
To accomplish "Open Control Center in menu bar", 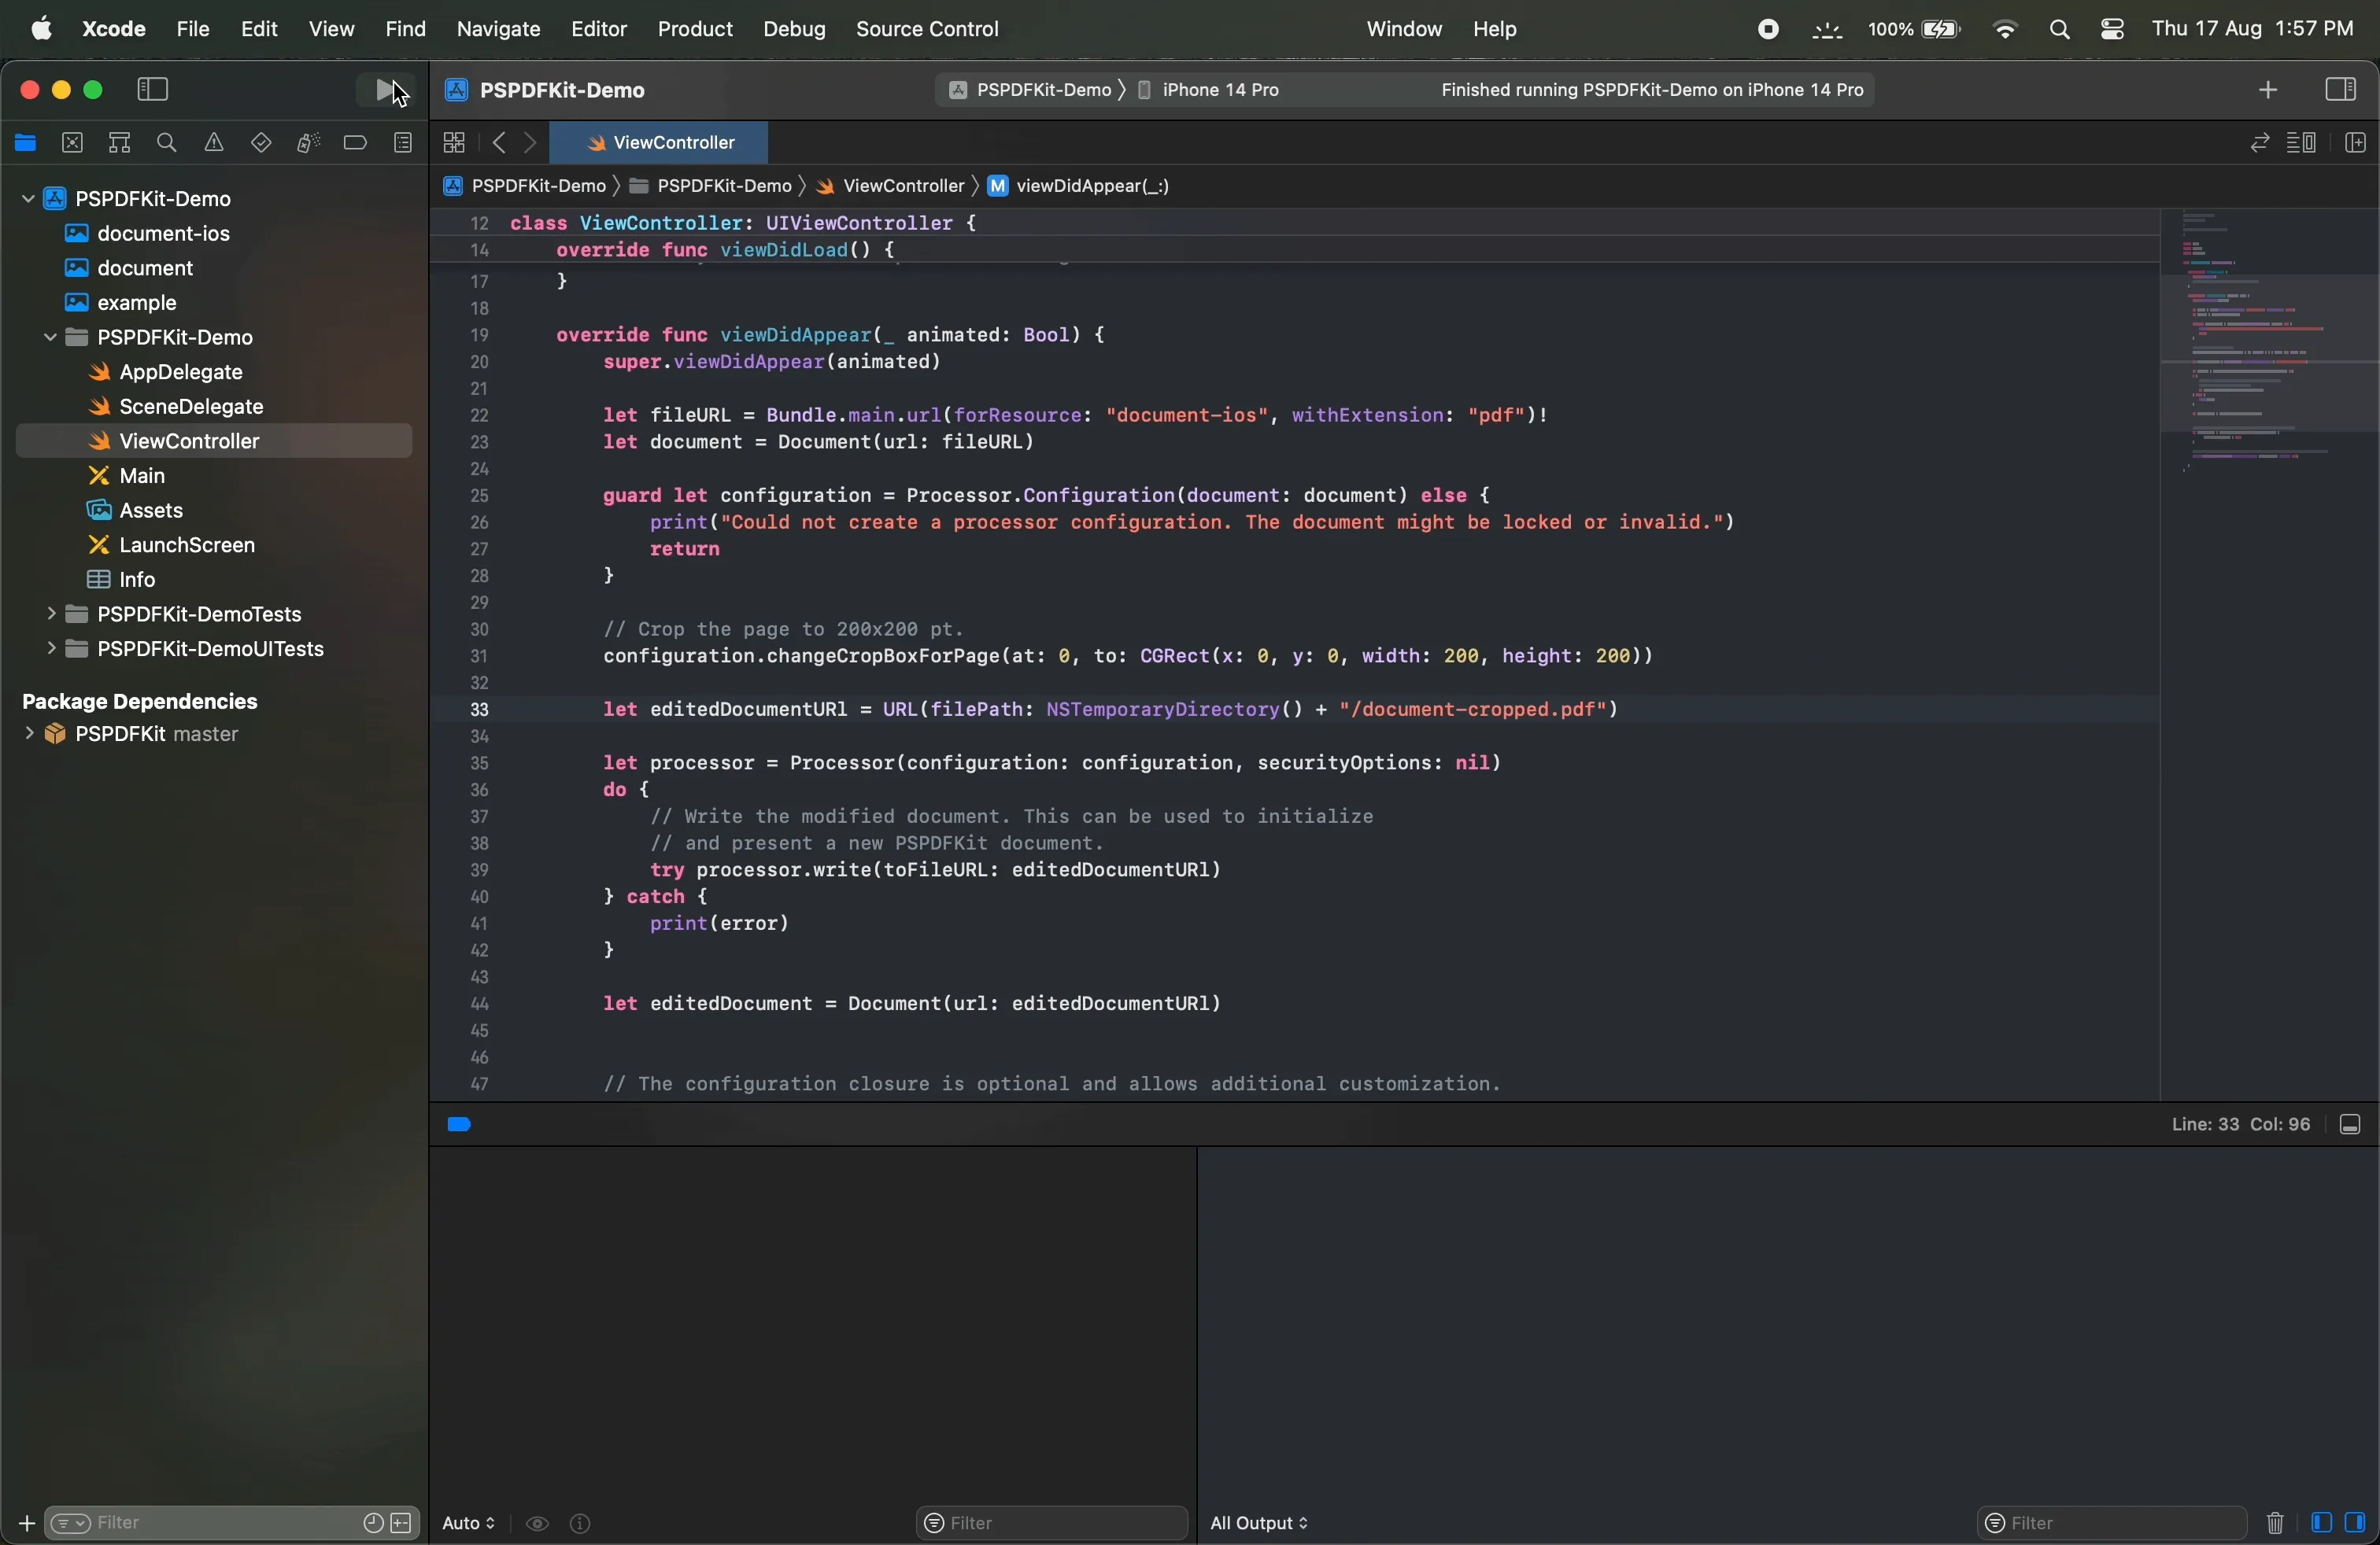I will click(x=2111, y=30).
